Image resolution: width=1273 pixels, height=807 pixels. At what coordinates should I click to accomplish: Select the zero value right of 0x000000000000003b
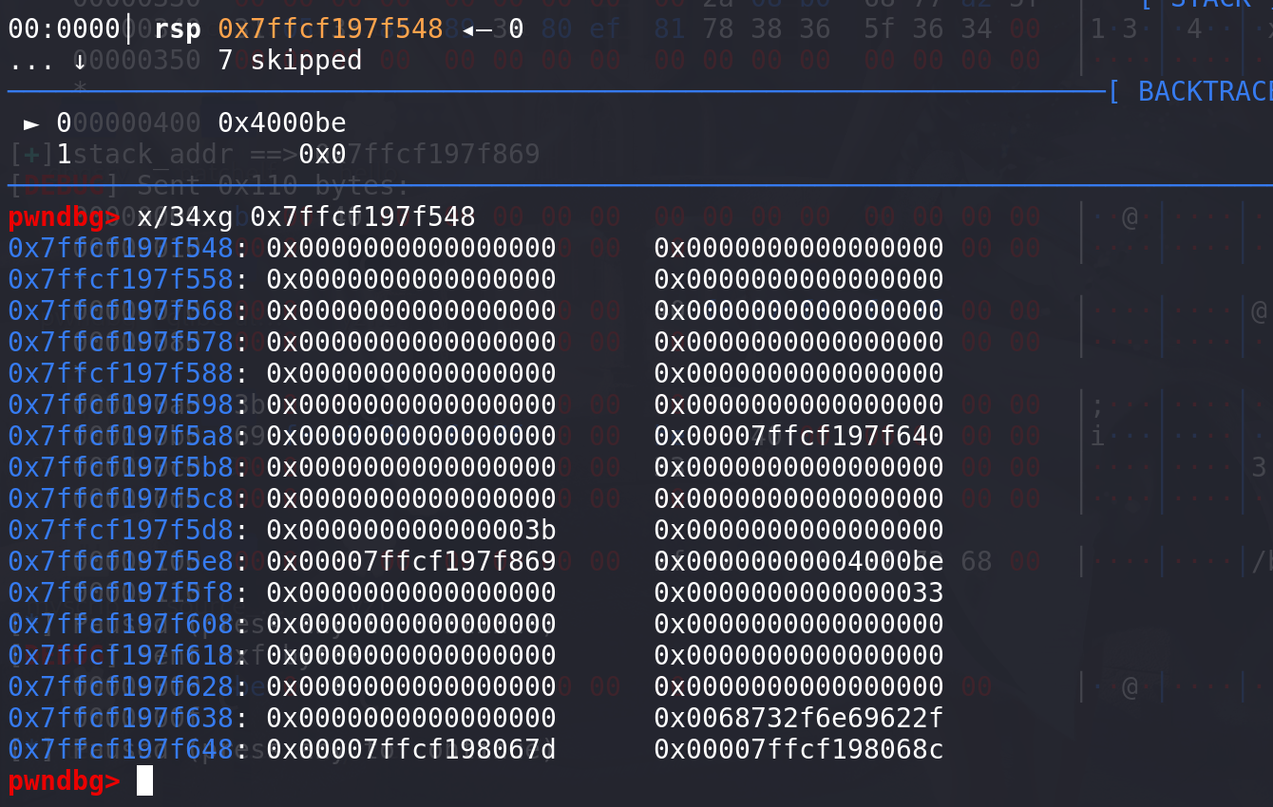coord(799,531)
